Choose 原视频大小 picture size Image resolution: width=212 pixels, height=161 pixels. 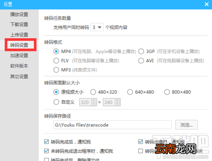click(x=56, y=92)
